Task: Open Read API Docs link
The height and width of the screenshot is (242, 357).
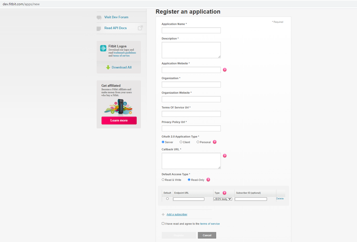Action: coord(115,28)
